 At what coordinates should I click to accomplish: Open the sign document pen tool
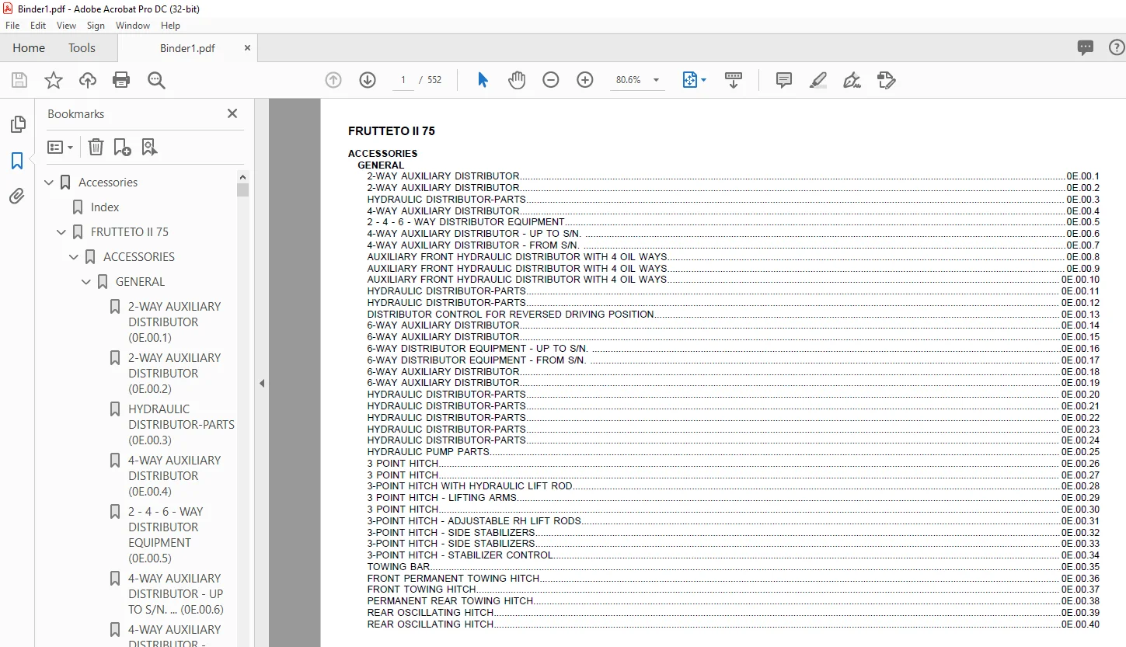pyautogui.click(x=852, y=80)
